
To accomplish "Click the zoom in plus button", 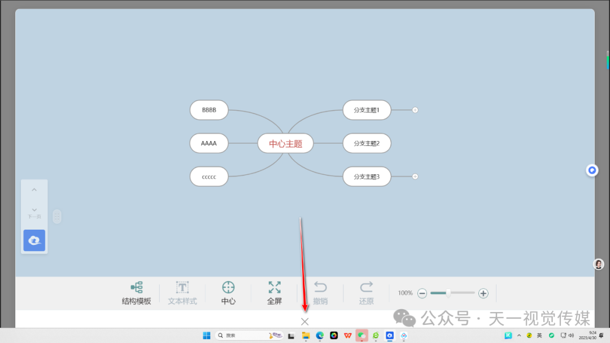I will click(x=483, y=293).
